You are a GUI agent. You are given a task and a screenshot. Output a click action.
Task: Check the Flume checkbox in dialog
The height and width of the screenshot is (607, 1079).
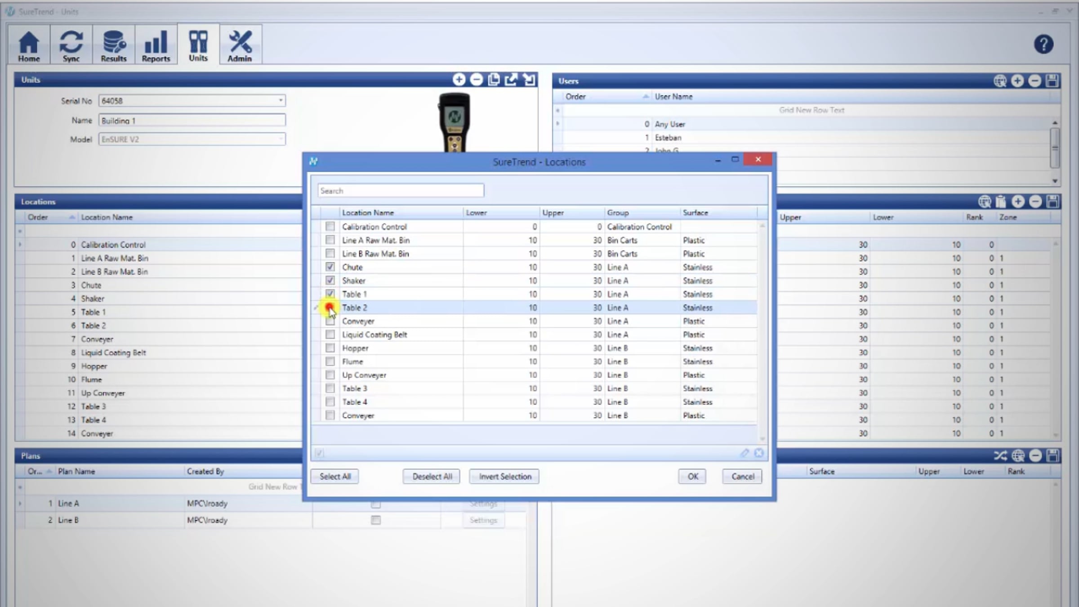[x=330, y=361]
